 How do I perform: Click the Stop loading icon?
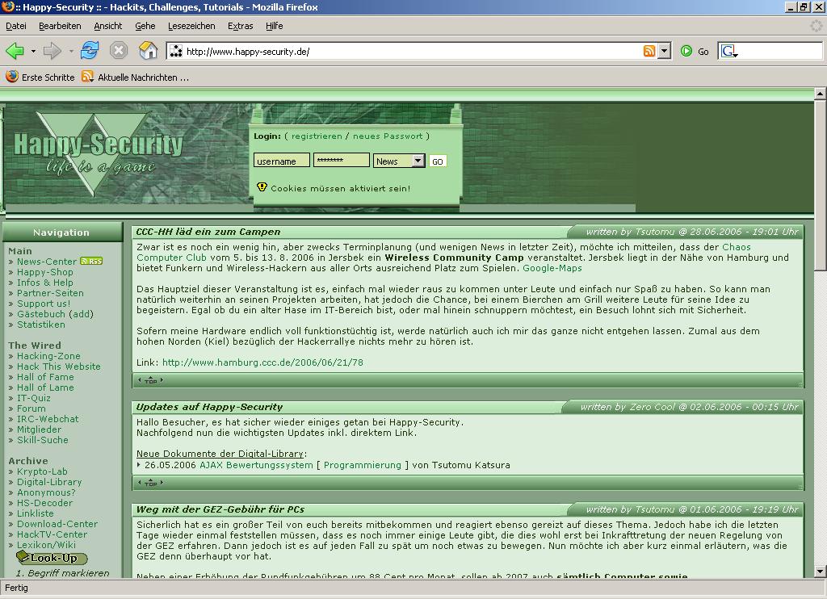(119, 51)
